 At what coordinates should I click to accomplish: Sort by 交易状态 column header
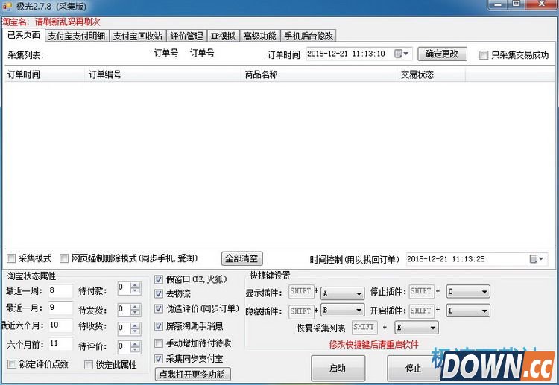[432, 74]
